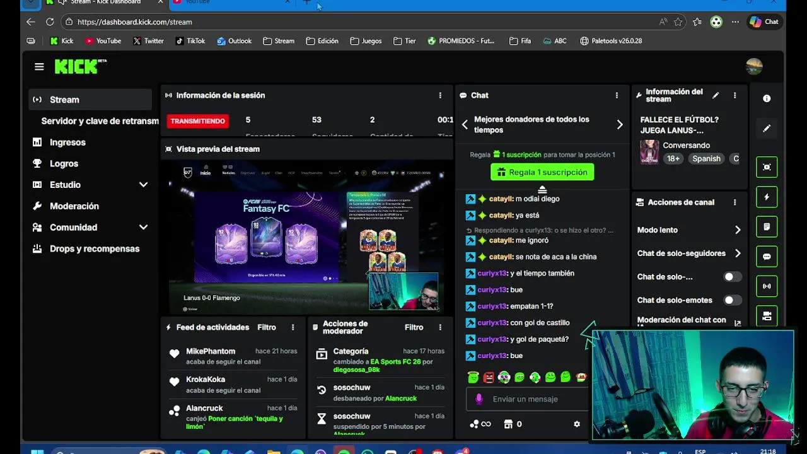Click the Enviar un mensaje chat input

[527, 399]
